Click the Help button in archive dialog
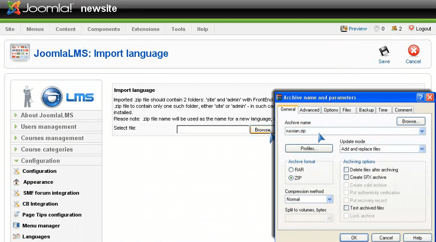The image size is (436, 242). pyautogui.click(x=417, y=237)
